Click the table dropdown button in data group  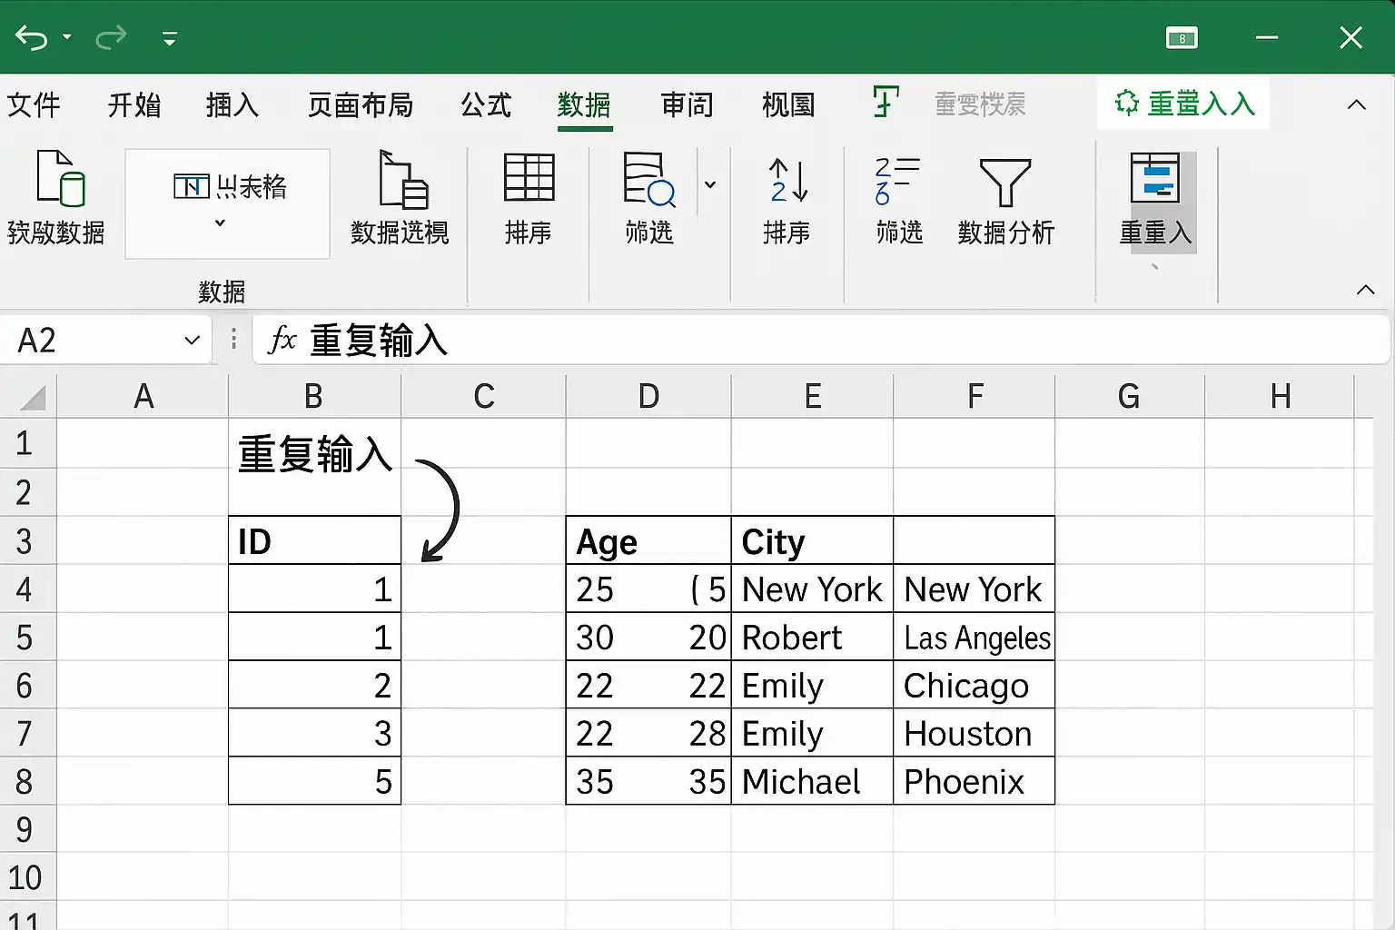click(x=227, y=203)
